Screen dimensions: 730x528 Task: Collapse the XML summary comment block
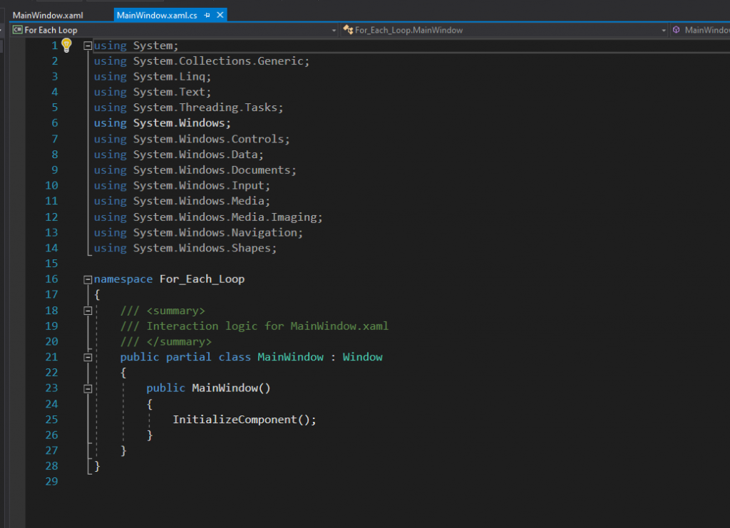tap(88, 310)
